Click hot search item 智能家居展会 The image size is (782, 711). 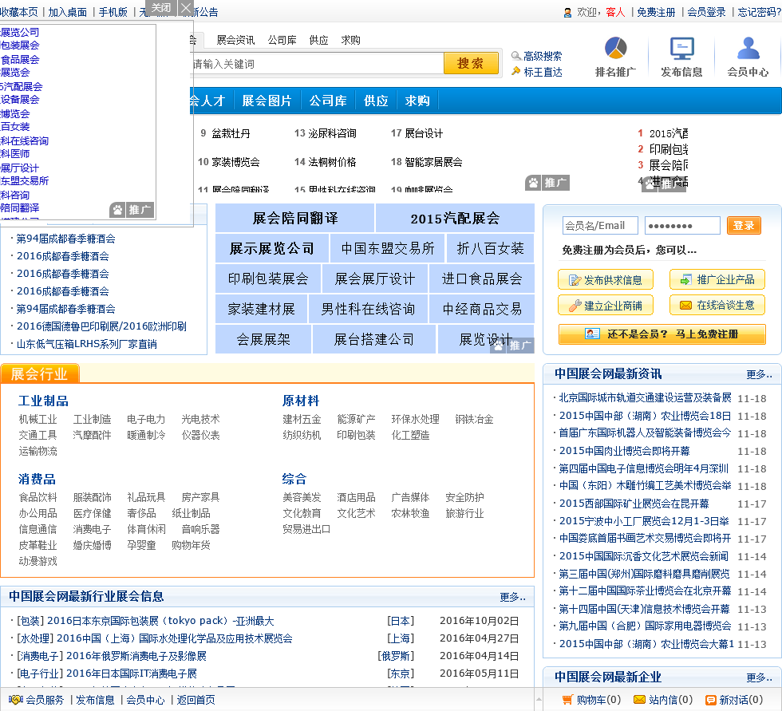(x=433, y=161)
